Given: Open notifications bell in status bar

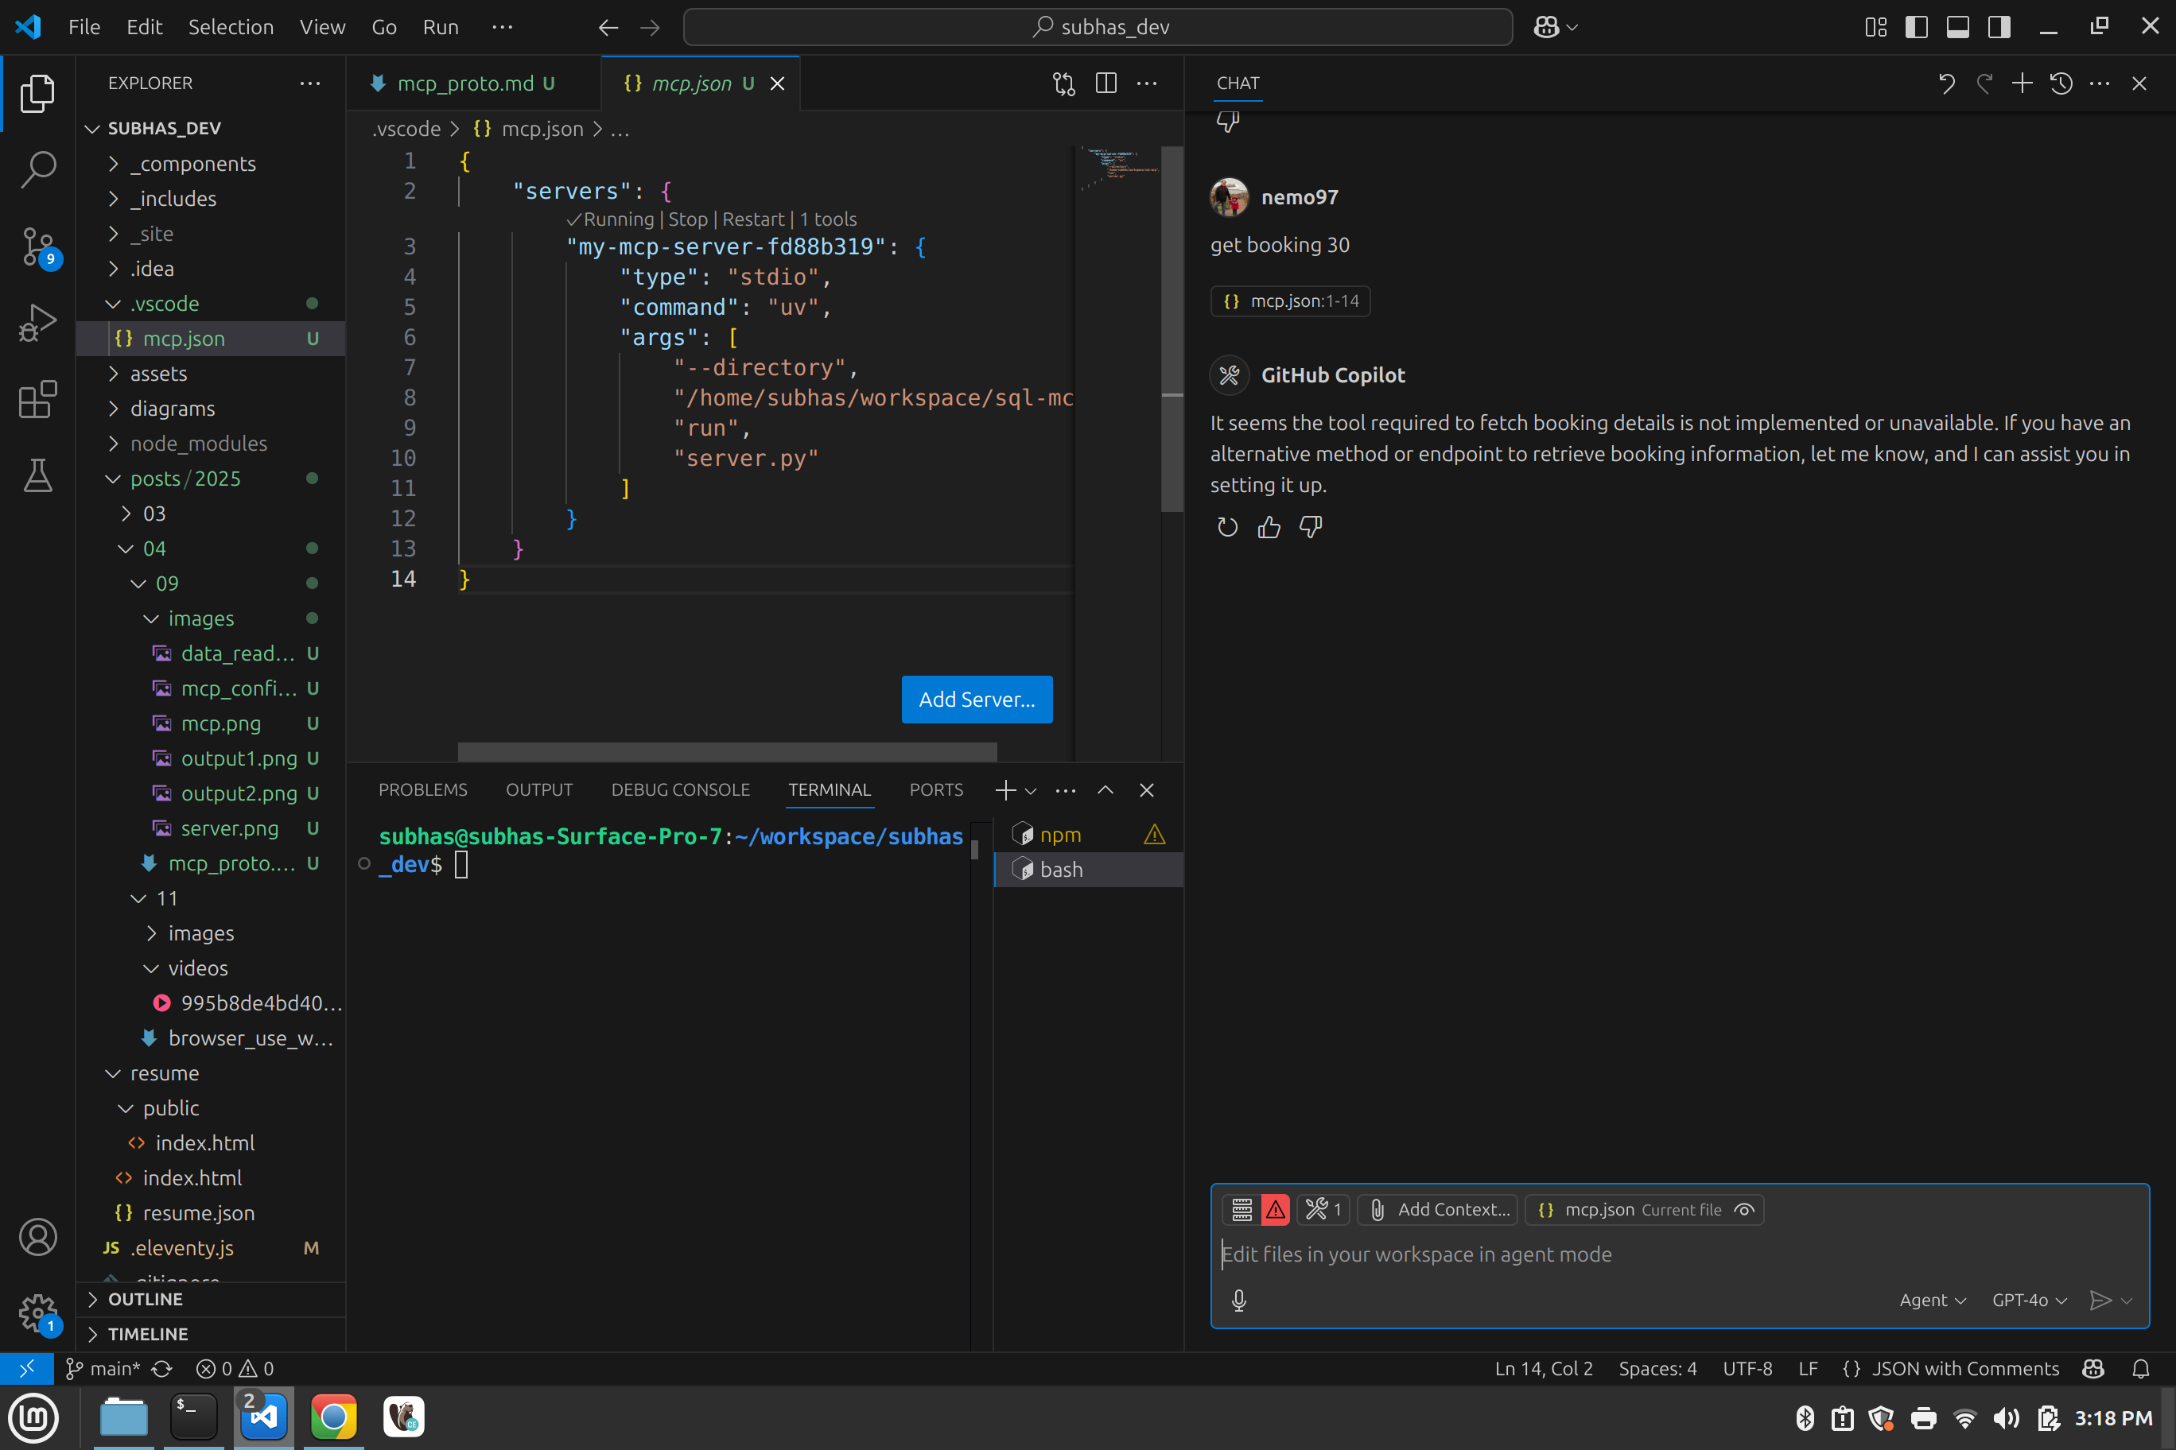Looking at the screenshot, I should [x=2141, y=1369].
